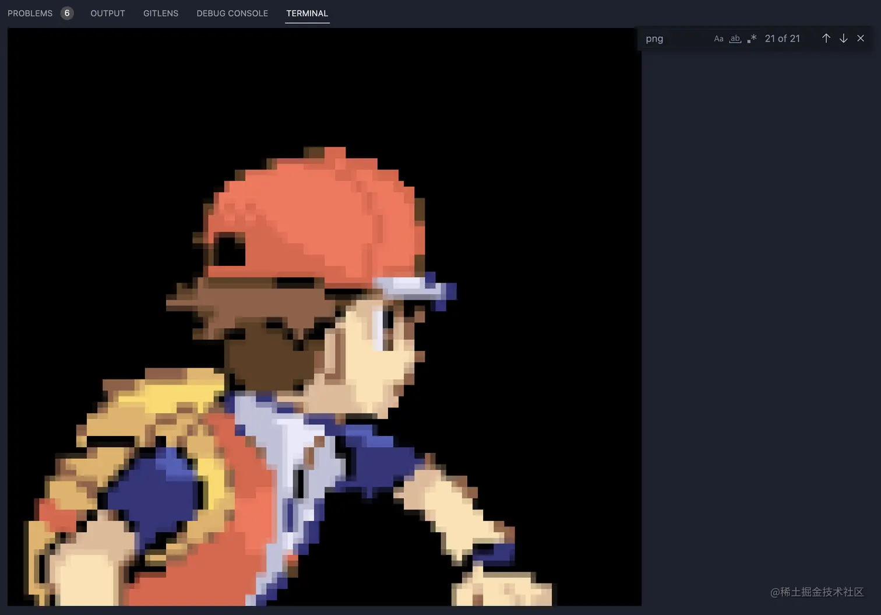Click the Problems count badge showing 6
Image resolution: width=881 pixels, height=615 pixels.
pyautogui.click(x=67, y=13)
